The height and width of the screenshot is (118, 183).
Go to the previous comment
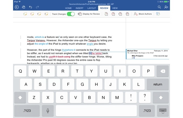pyautogui.click(x=39, y=14)
